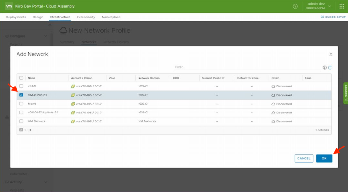Open the Deployments tab
348x192 pixels.
(16, 17)
